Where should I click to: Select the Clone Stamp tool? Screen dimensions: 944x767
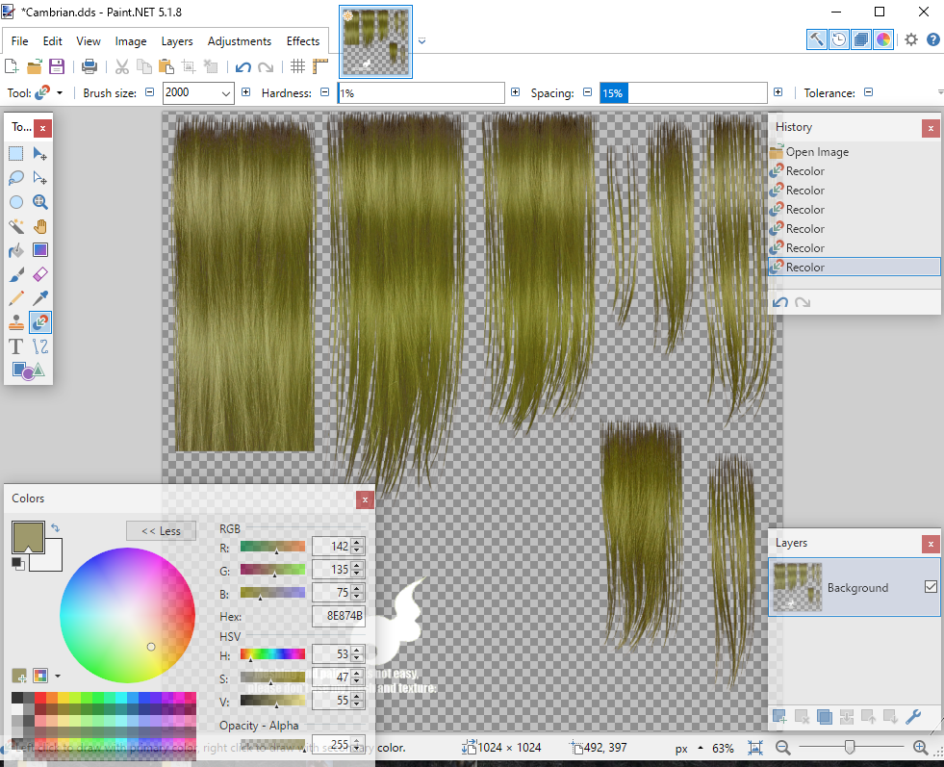(x=16, y=322)
